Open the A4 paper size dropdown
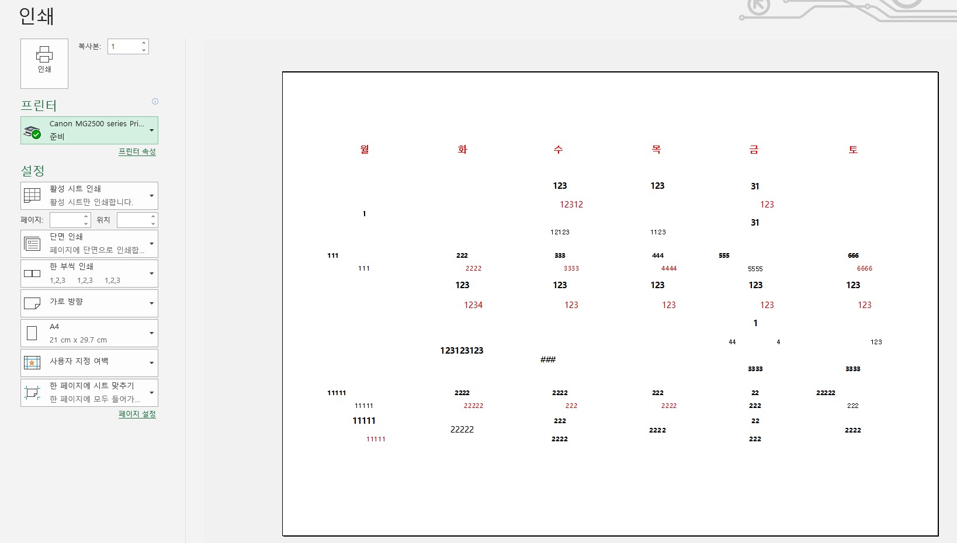Viewport: 957px width, 543px height. 89,333
